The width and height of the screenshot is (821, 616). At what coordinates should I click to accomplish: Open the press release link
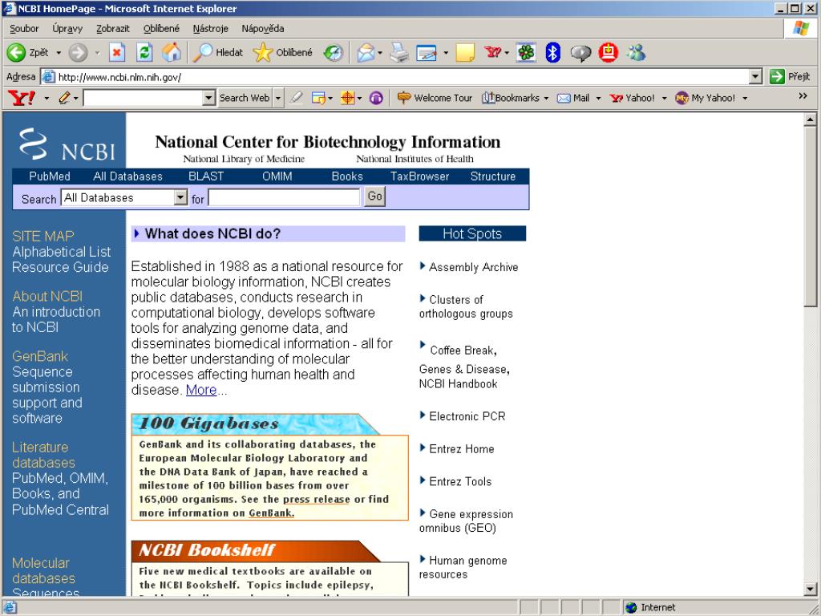coord(316,499)
